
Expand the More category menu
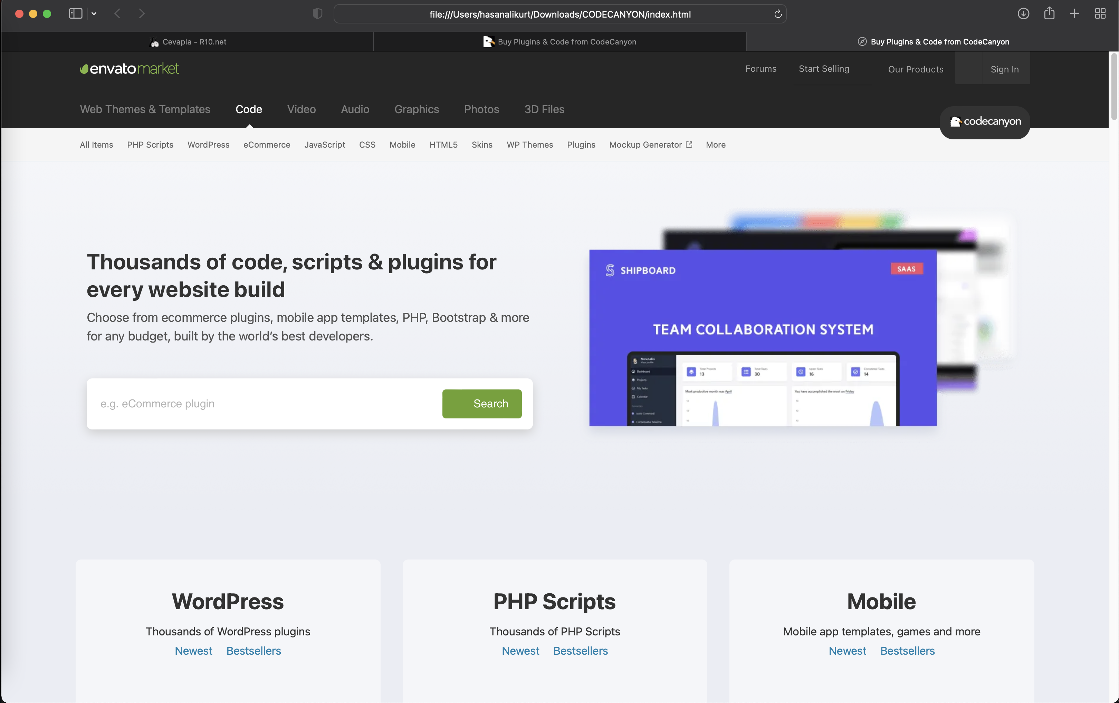click(x=715, y=145)
